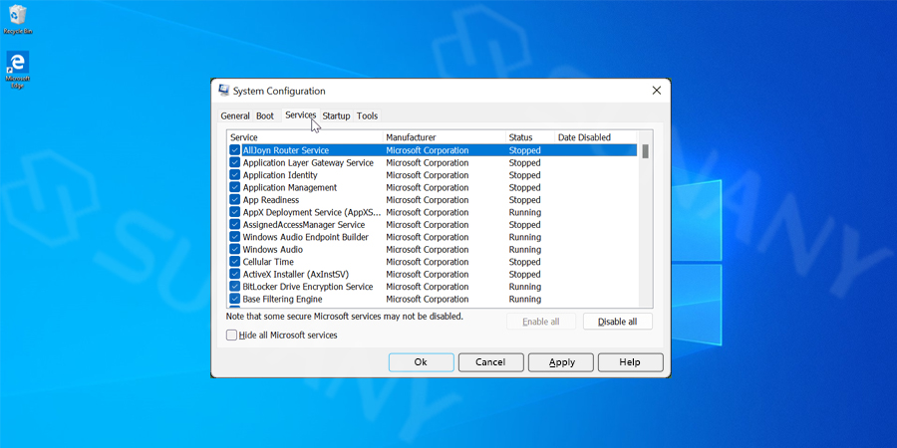Uncheck the AllJoyn Router Service checkbox
Viewport: 897px width, 448px height.
click(x=234, y=150)
